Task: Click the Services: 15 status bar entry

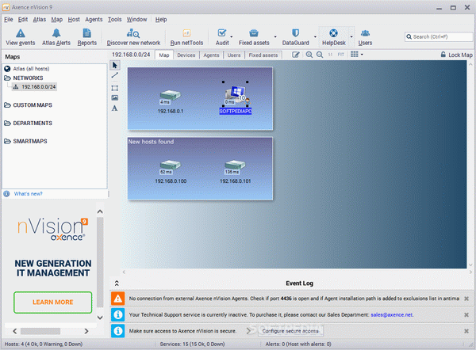Action: (x=192, y=344)
